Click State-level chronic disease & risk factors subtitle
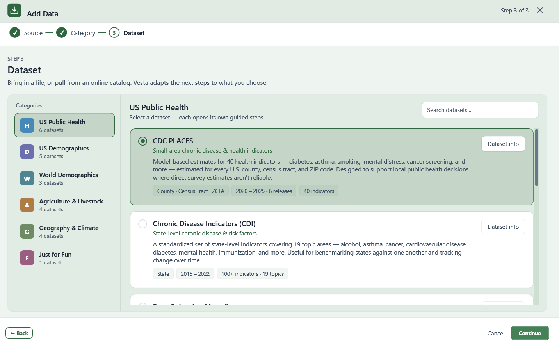This screenshot has width=559, height=346. (x=205, y=234)
